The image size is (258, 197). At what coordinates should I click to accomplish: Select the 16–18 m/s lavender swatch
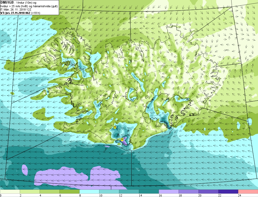(169, 192)
